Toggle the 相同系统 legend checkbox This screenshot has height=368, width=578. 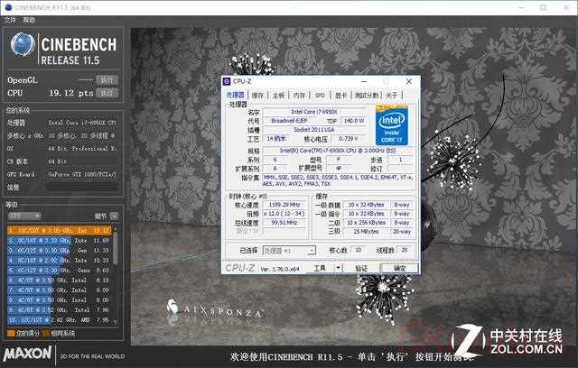(47, 334)
